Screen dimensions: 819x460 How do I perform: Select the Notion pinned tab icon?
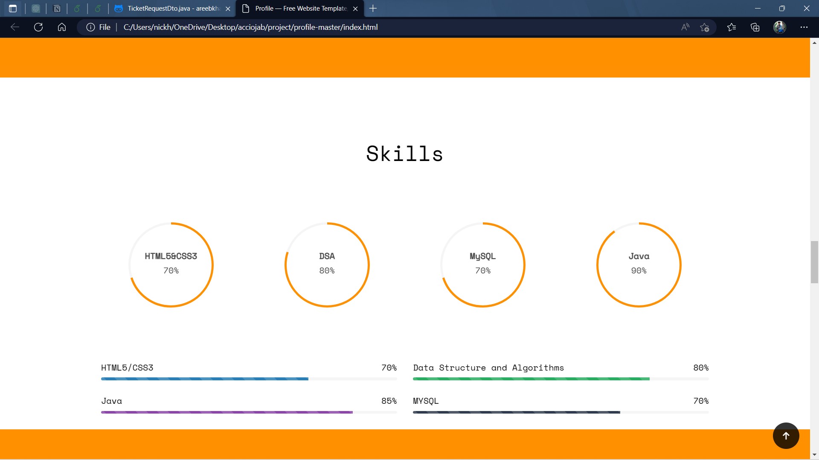pos(57,9)
